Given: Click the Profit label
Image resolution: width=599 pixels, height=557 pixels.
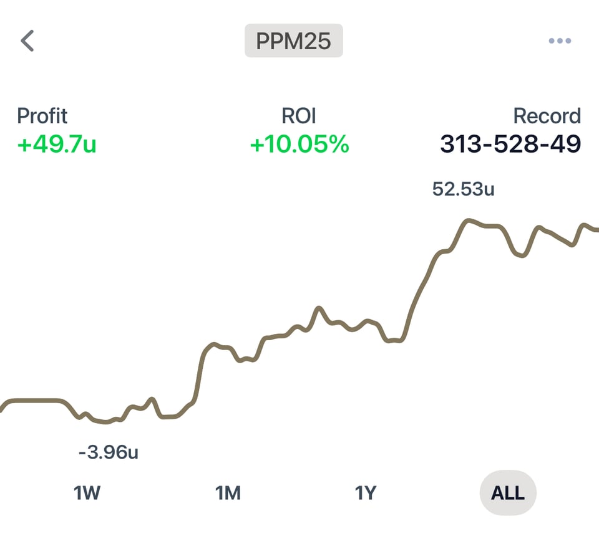Looking at the screenshot, I should [42, 116].
